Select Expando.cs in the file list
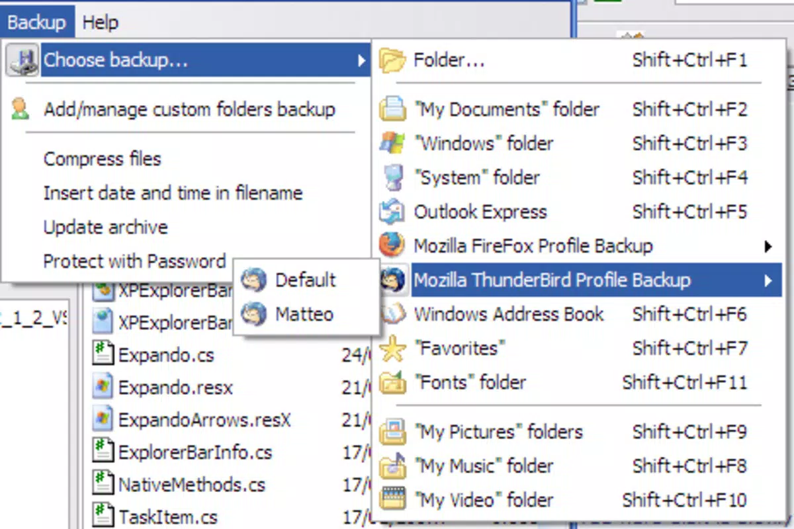 click(166, 356)
